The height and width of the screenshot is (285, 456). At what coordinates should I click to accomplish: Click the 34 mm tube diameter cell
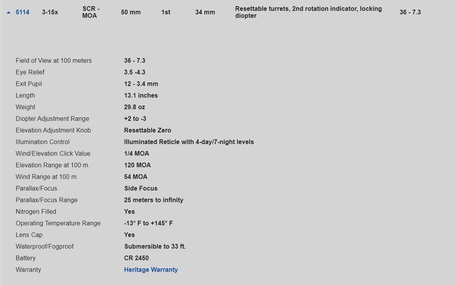click(205, 12)
